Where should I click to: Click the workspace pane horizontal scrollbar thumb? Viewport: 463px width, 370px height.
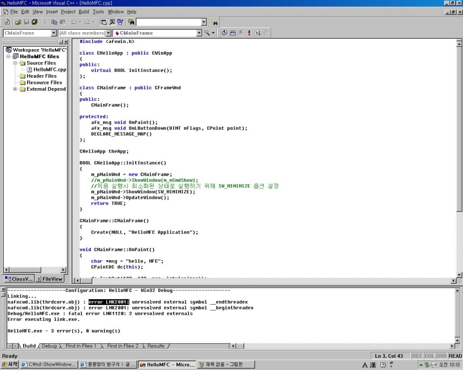tap(25, 270)
